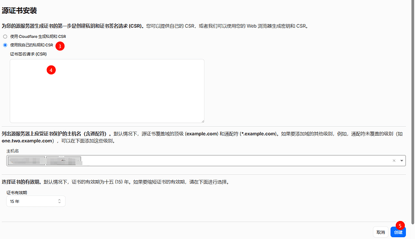This screenshot has height=239, width=415.
Task: Click the page vertical scrollbar
Action: 413,112
